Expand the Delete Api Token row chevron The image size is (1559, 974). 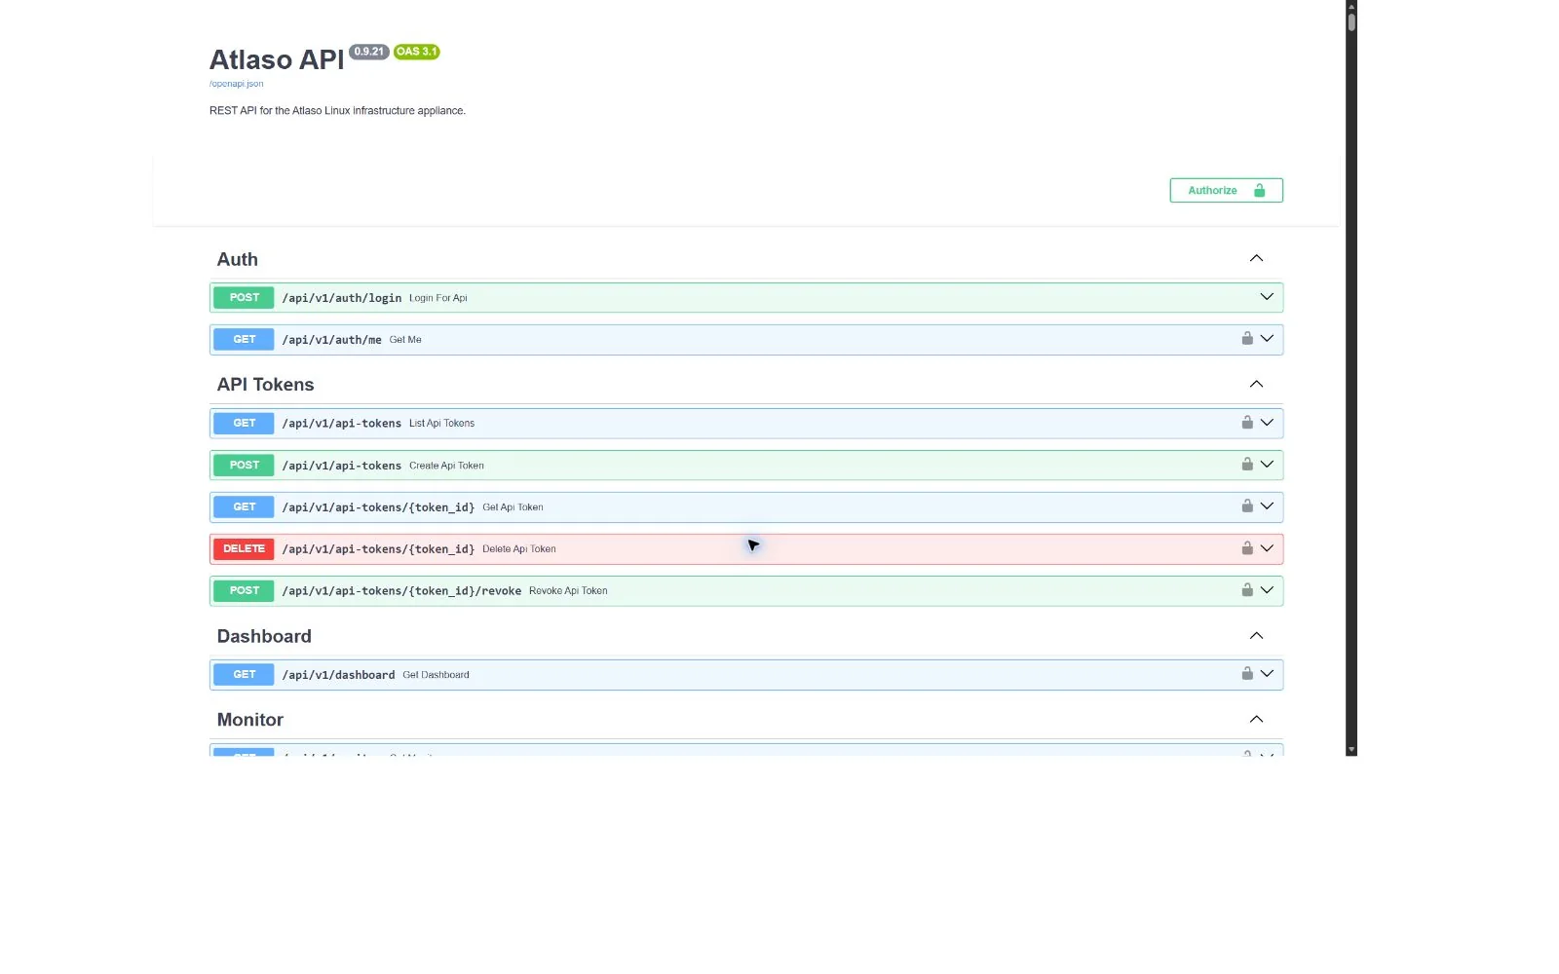[x=1267, y=548]
